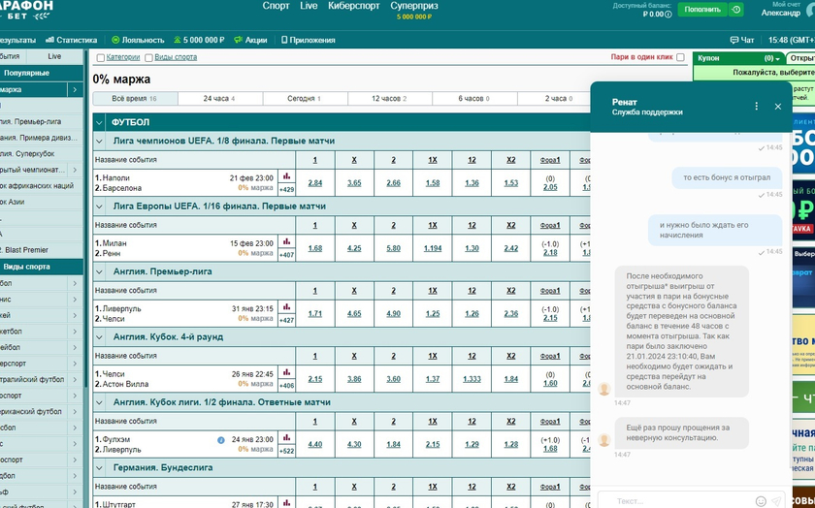The image size is (815, 508).
Task: Collapse the ФУТБОЛ section
Action: (x=99, y=122)
